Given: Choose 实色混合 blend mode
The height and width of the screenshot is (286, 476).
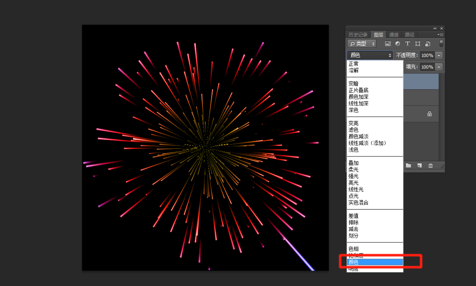Looking at the screenshot, I should (375, 203).
